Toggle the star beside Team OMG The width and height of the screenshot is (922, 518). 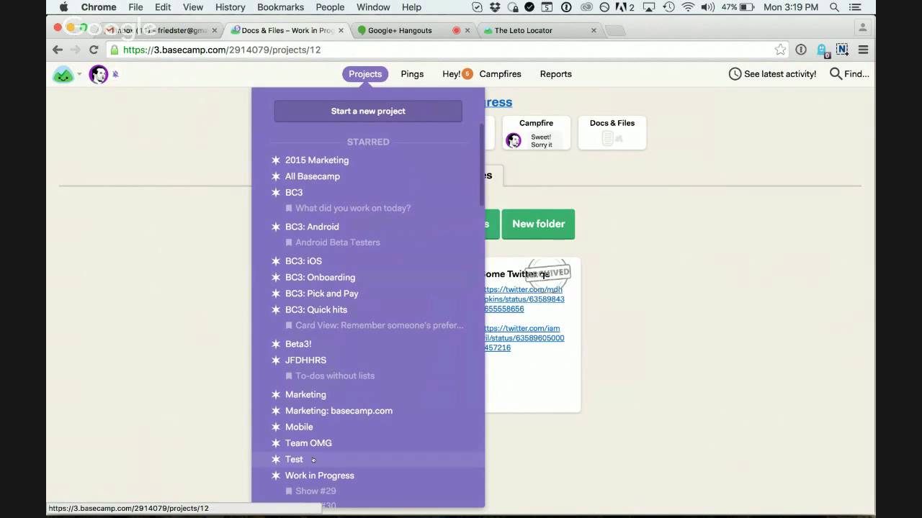pyautogui.click(x=275, y=443)
